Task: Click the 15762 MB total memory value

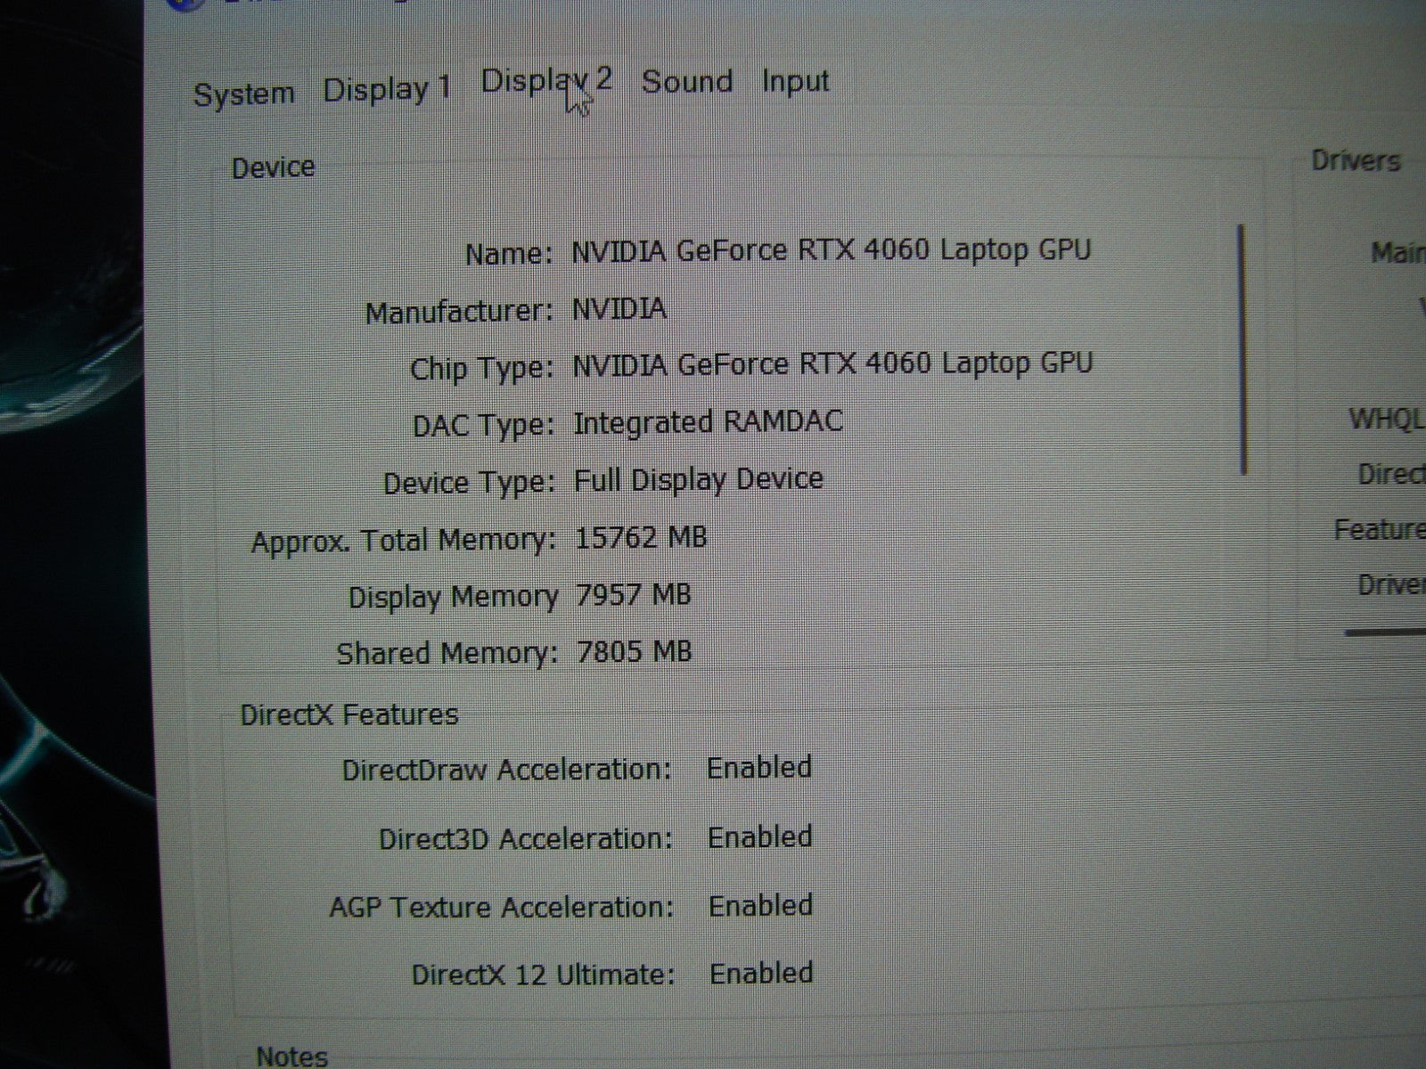Action: click(x=641, y=538)
